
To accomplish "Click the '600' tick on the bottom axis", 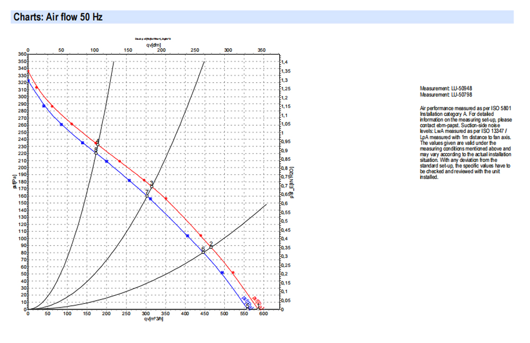I will 263,313.
